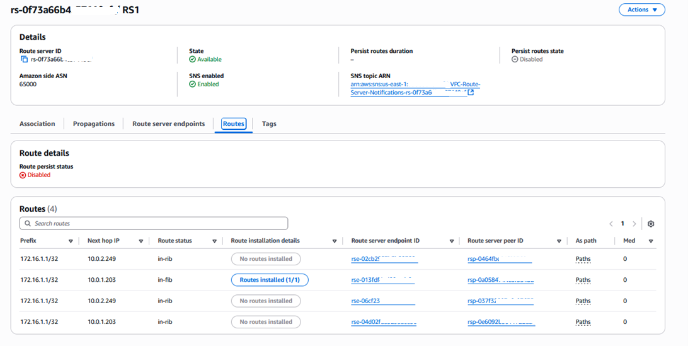This screenshot has height=346, width=688.
Task: Sort by Route installation details column
Action: click(x=335, y=241)
